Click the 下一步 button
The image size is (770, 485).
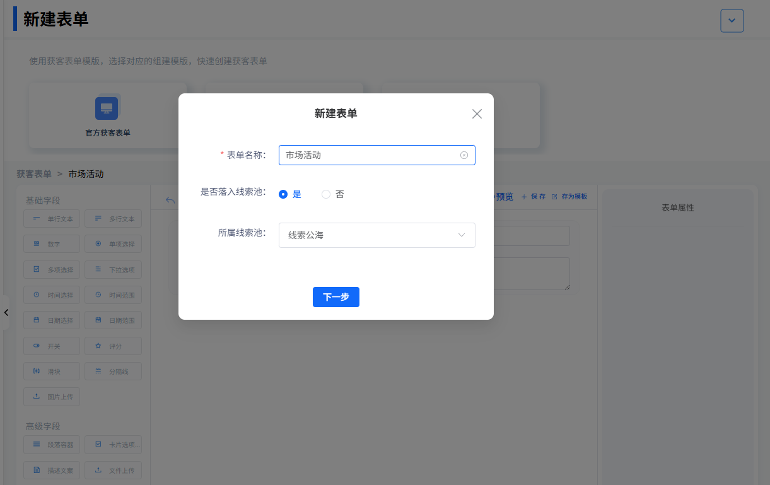click(x=335, y=297)
